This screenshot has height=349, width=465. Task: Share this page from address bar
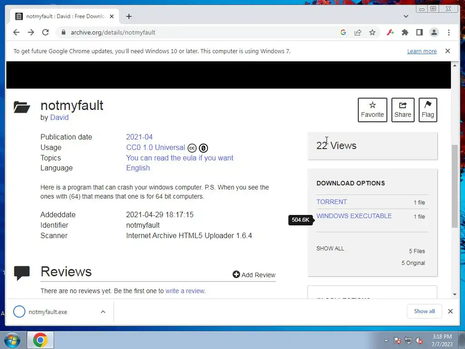[x=358, y=32]
